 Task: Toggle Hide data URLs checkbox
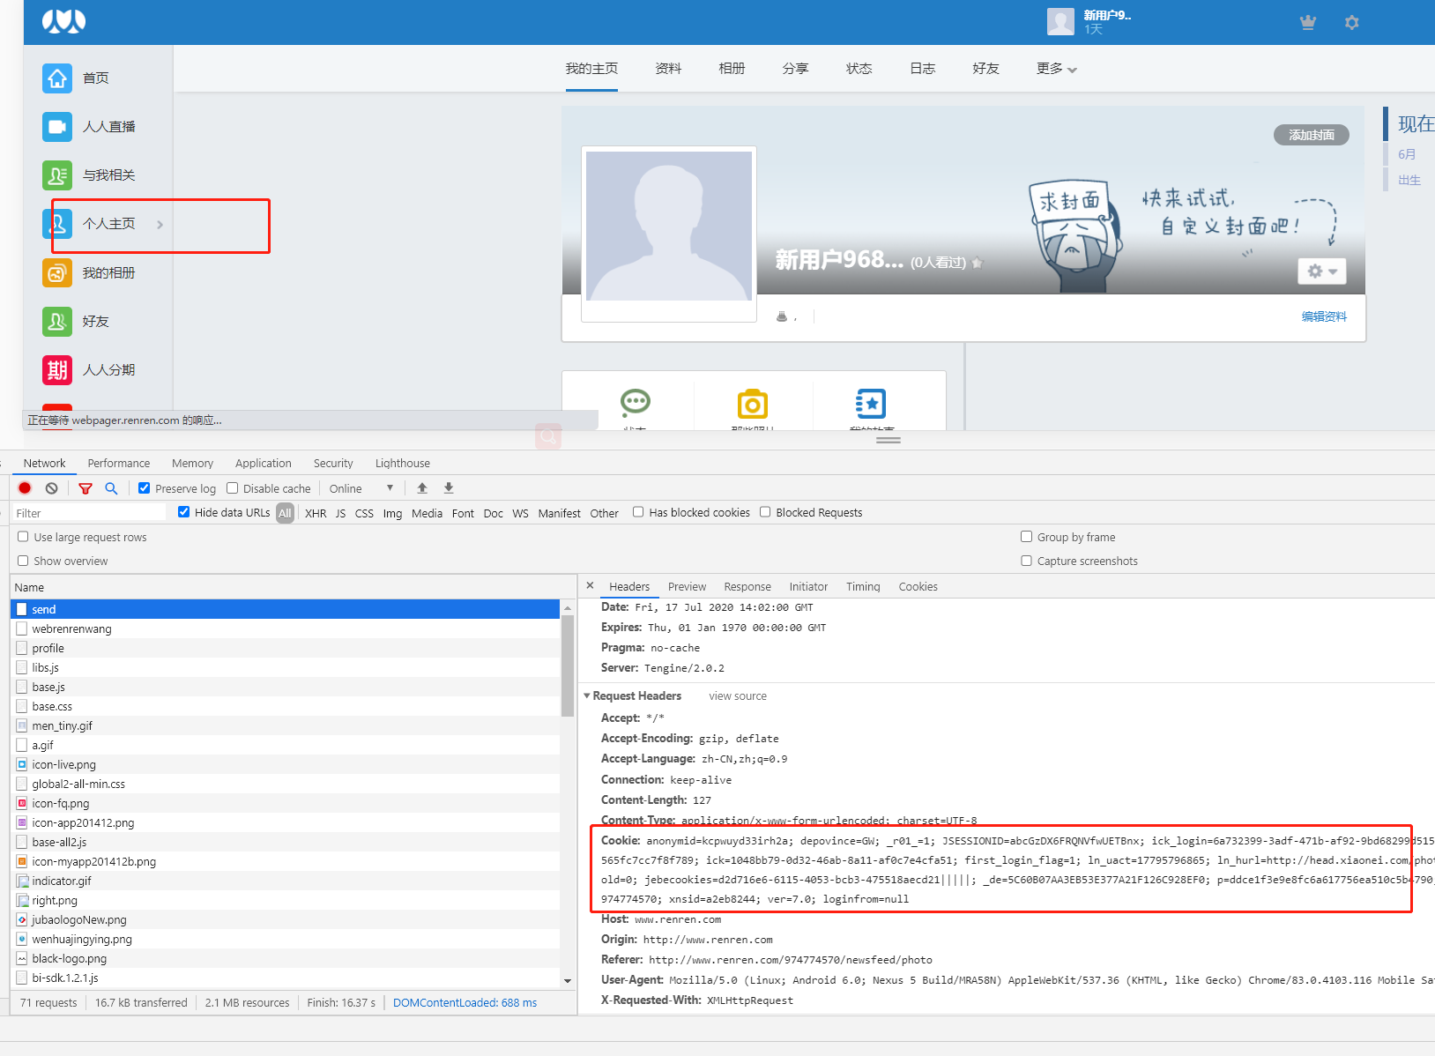(x=184, y=512)
